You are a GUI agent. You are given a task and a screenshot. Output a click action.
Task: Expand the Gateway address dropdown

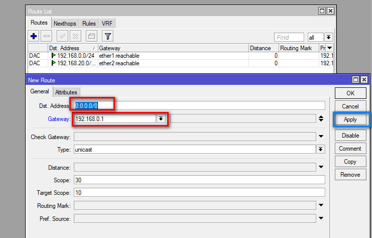click(x=161, y=118)
